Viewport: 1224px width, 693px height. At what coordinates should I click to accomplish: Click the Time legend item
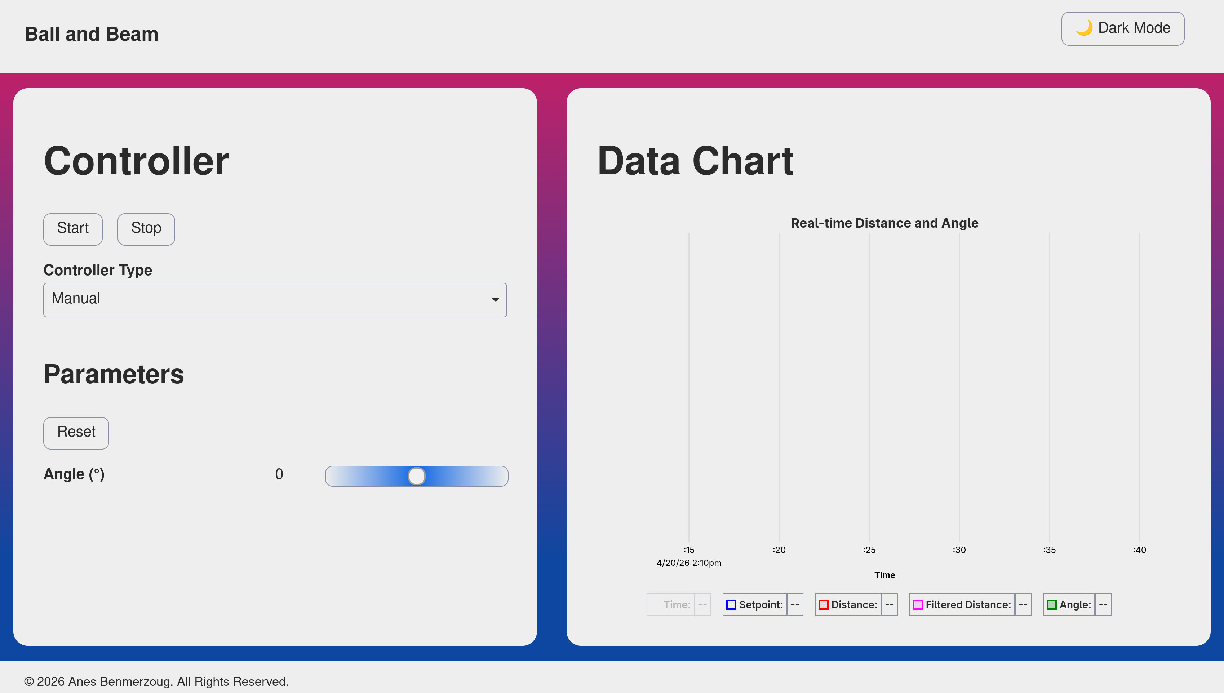point(676,605)
